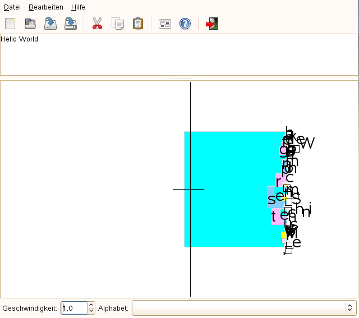Expand the Alphabet dropdown

pyautogui.click(x=245, y=308)
